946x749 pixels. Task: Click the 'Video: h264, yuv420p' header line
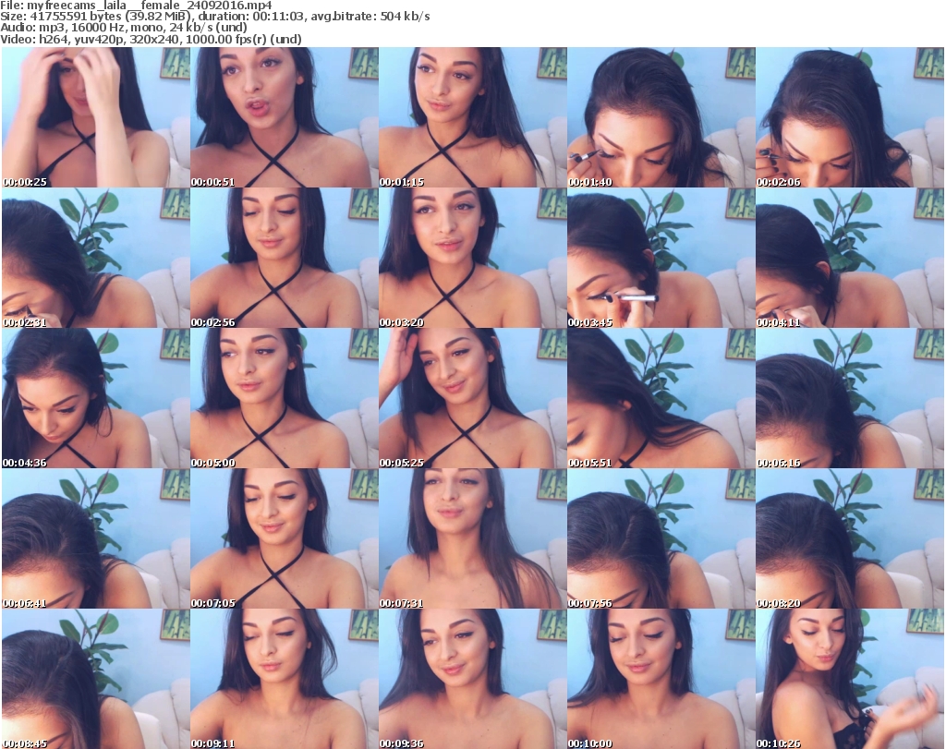click(x=151, y=40)
